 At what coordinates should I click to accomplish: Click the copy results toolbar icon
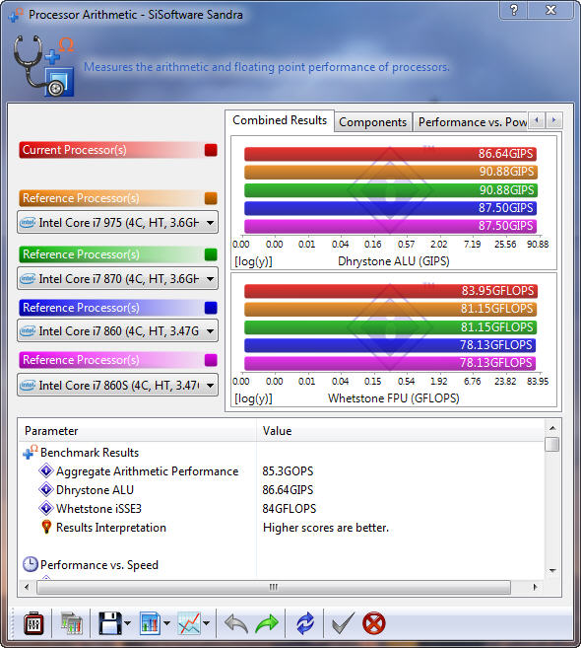click(72, 623)
